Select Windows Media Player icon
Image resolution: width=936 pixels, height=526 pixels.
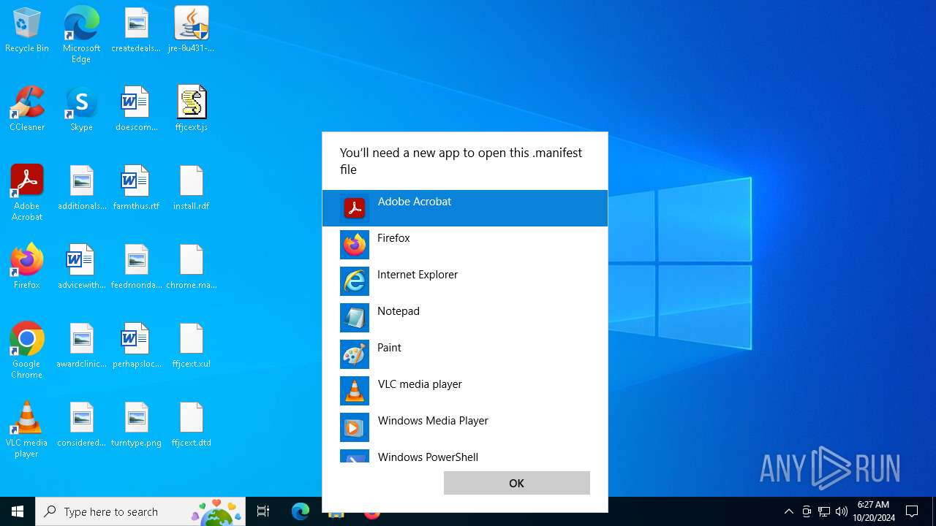click(355, 427)
